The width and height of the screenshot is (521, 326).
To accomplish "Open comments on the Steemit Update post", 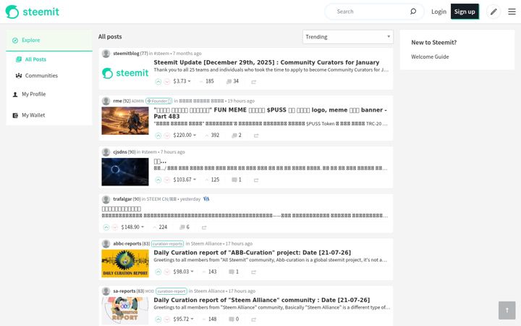I will [x=232, y=81].
